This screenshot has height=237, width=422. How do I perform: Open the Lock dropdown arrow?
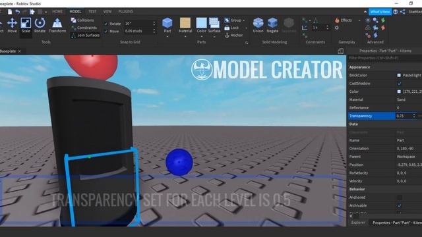tap(246, 28)
